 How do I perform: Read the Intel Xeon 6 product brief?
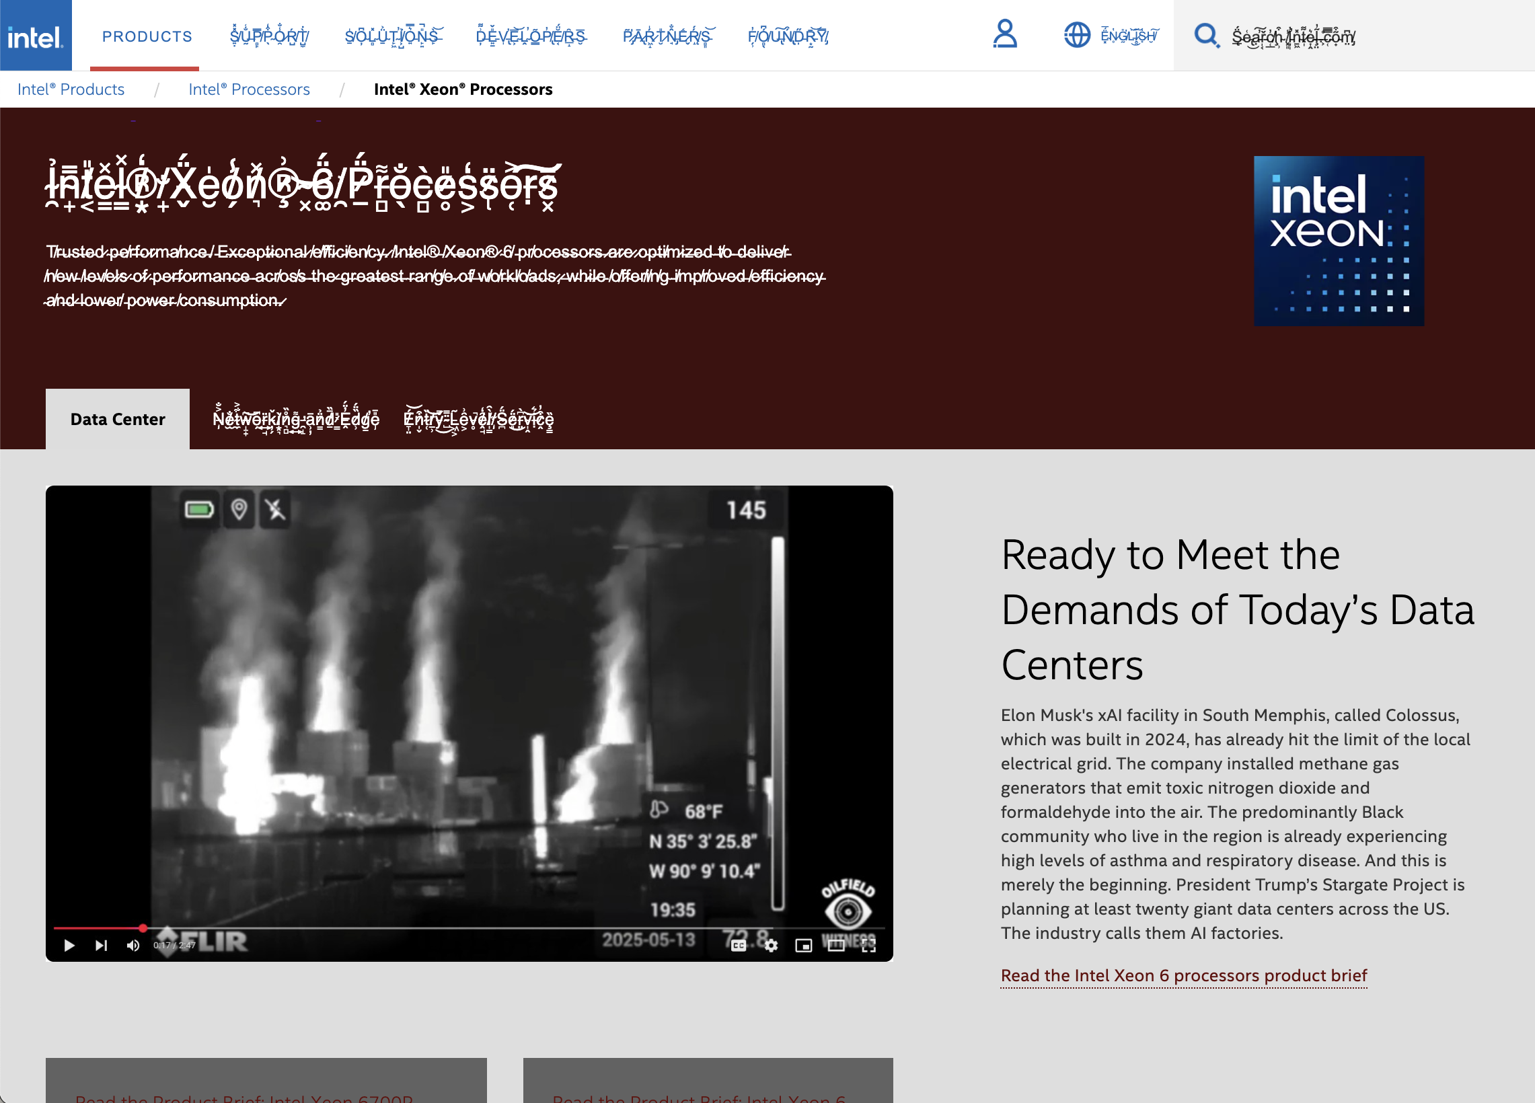tap(1183, 975)
